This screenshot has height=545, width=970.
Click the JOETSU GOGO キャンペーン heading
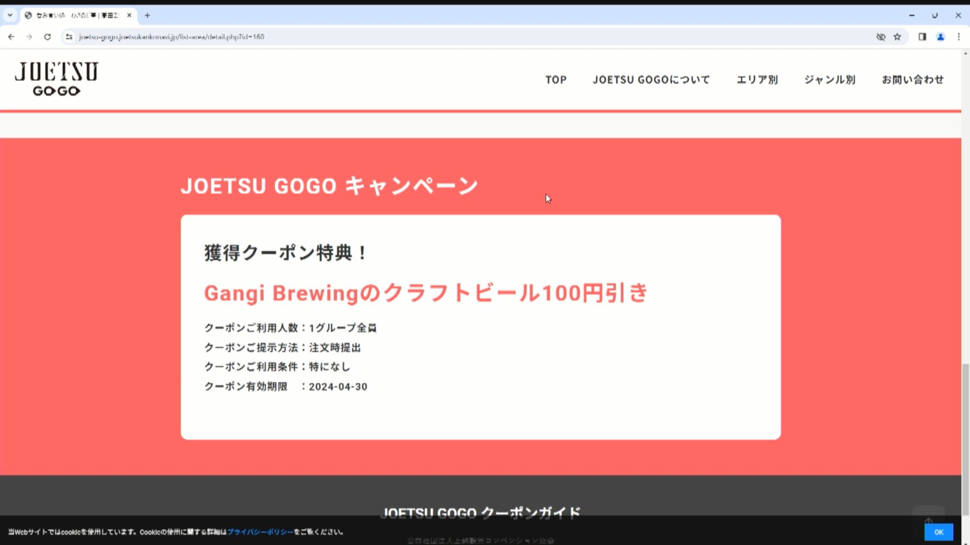click(329, 186)
